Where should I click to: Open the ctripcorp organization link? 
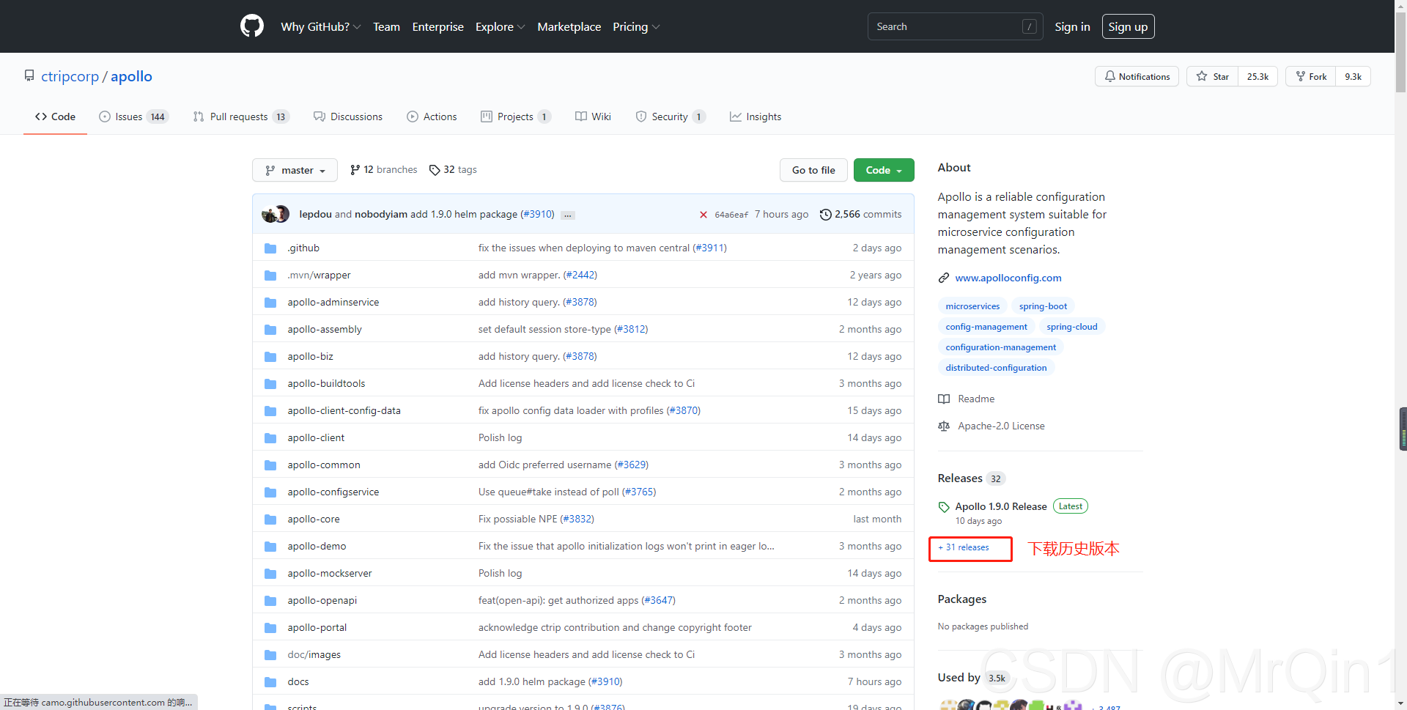coord(70,76)
